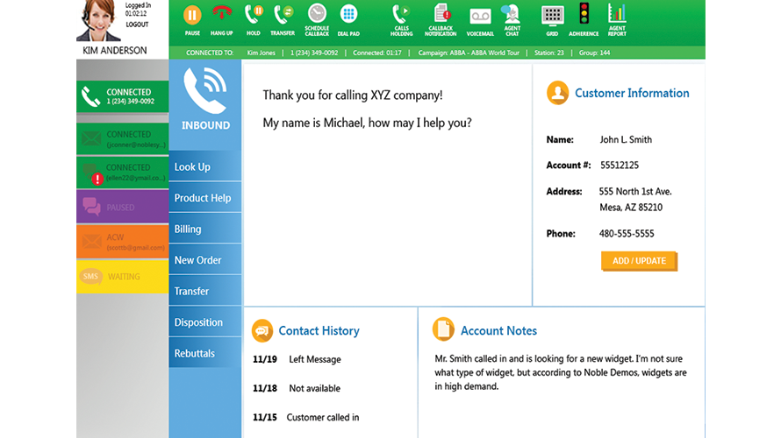Open the purple Paused chat session
Image resolution: width=781 pixels, height=438 pixels.
[x=123, y=207]
